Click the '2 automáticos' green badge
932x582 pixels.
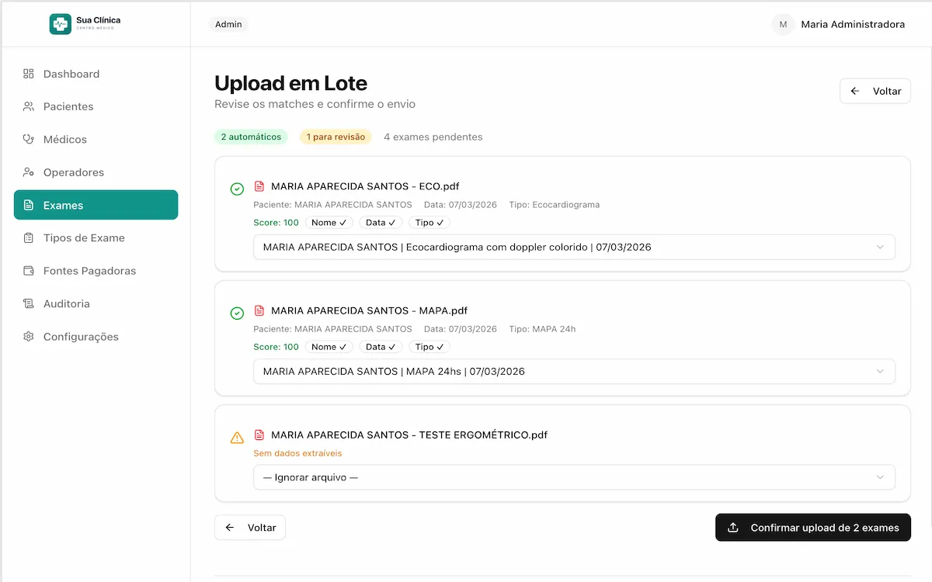click(x=251, y=137)
